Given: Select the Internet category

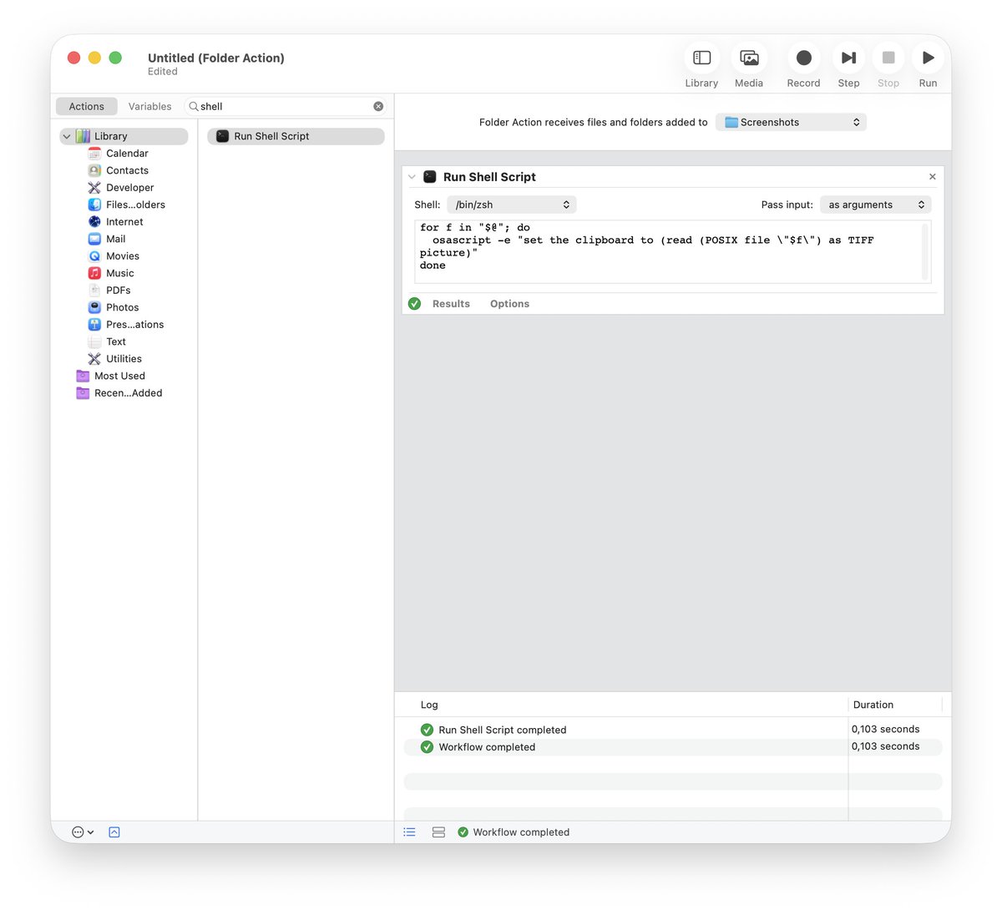Looking at the screenshot, I should coord(124,222).
